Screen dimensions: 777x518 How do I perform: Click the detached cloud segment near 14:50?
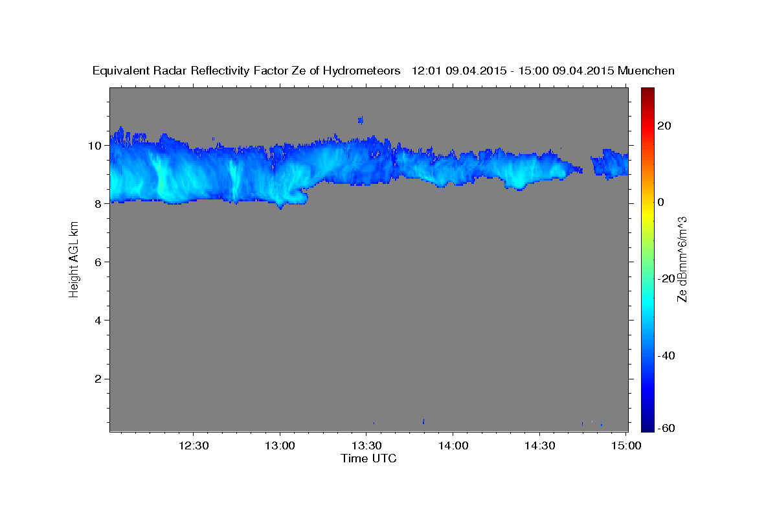pos(609,164)
